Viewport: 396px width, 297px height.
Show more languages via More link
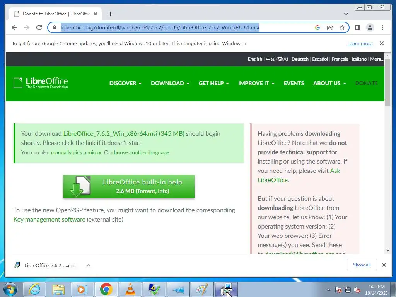coord(377,59)
